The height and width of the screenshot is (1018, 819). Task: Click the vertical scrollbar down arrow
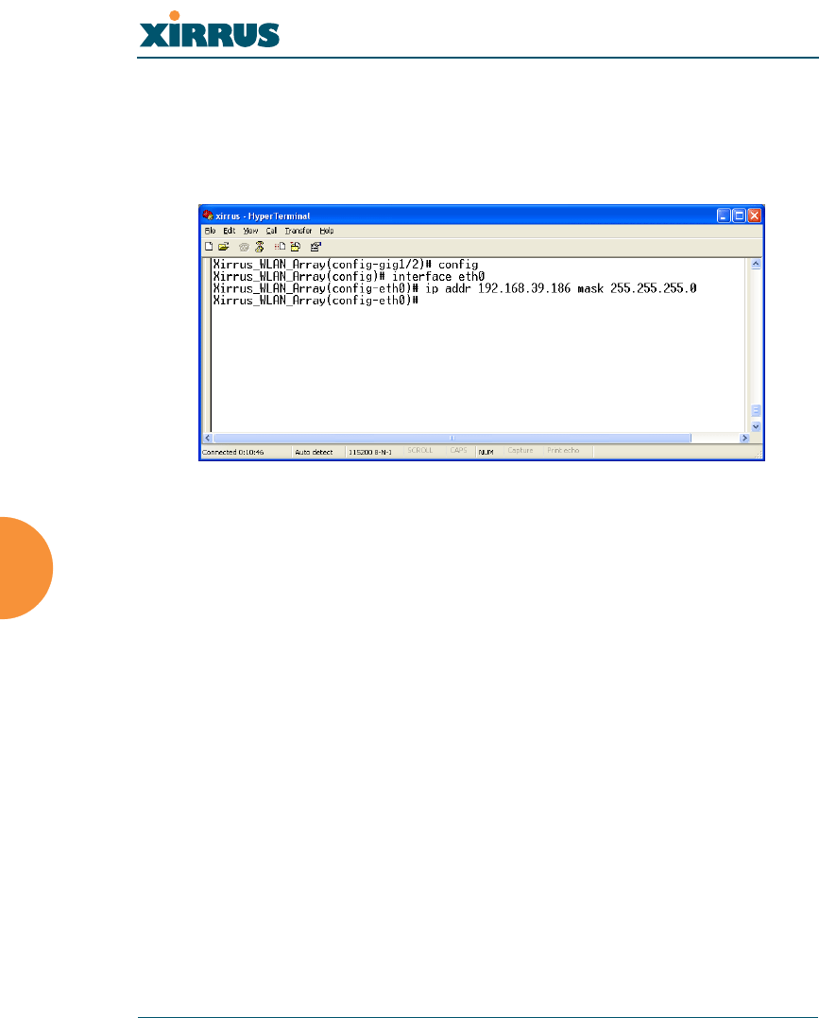point(756,426)
